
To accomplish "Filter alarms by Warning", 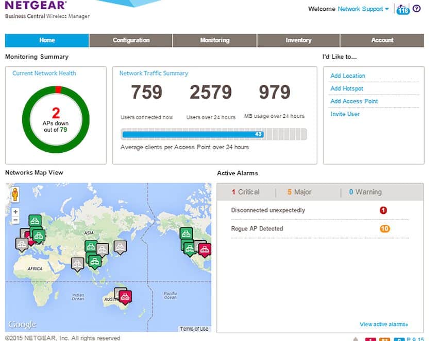I will tap(365, 192).
